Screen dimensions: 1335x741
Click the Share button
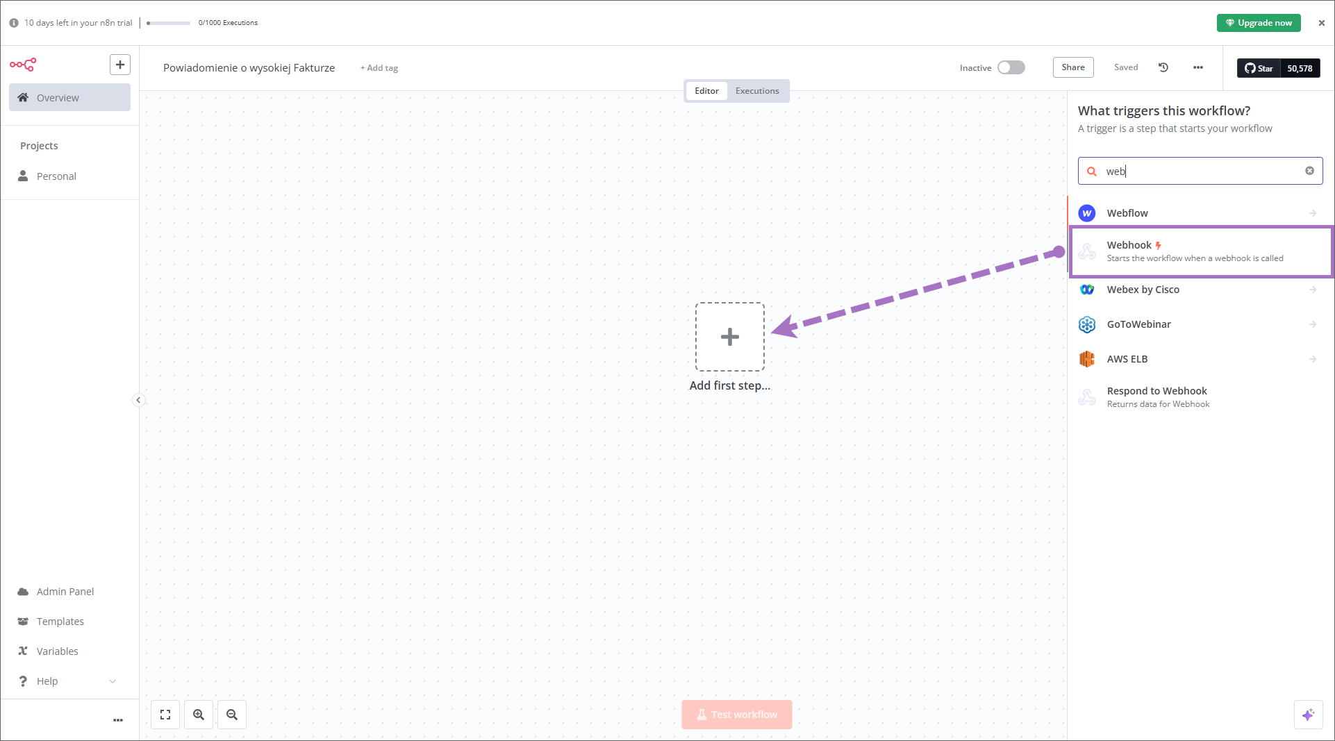point(1073,67)
